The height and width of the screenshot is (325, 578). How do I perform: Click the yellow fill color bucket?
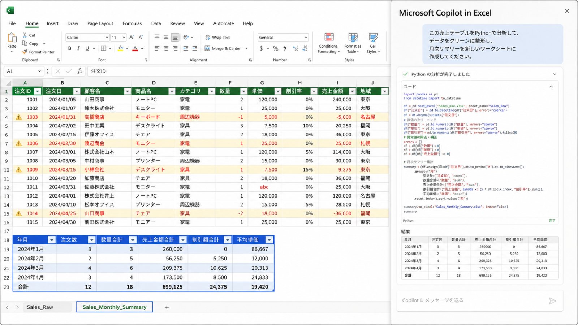click(x=121, y=48)
